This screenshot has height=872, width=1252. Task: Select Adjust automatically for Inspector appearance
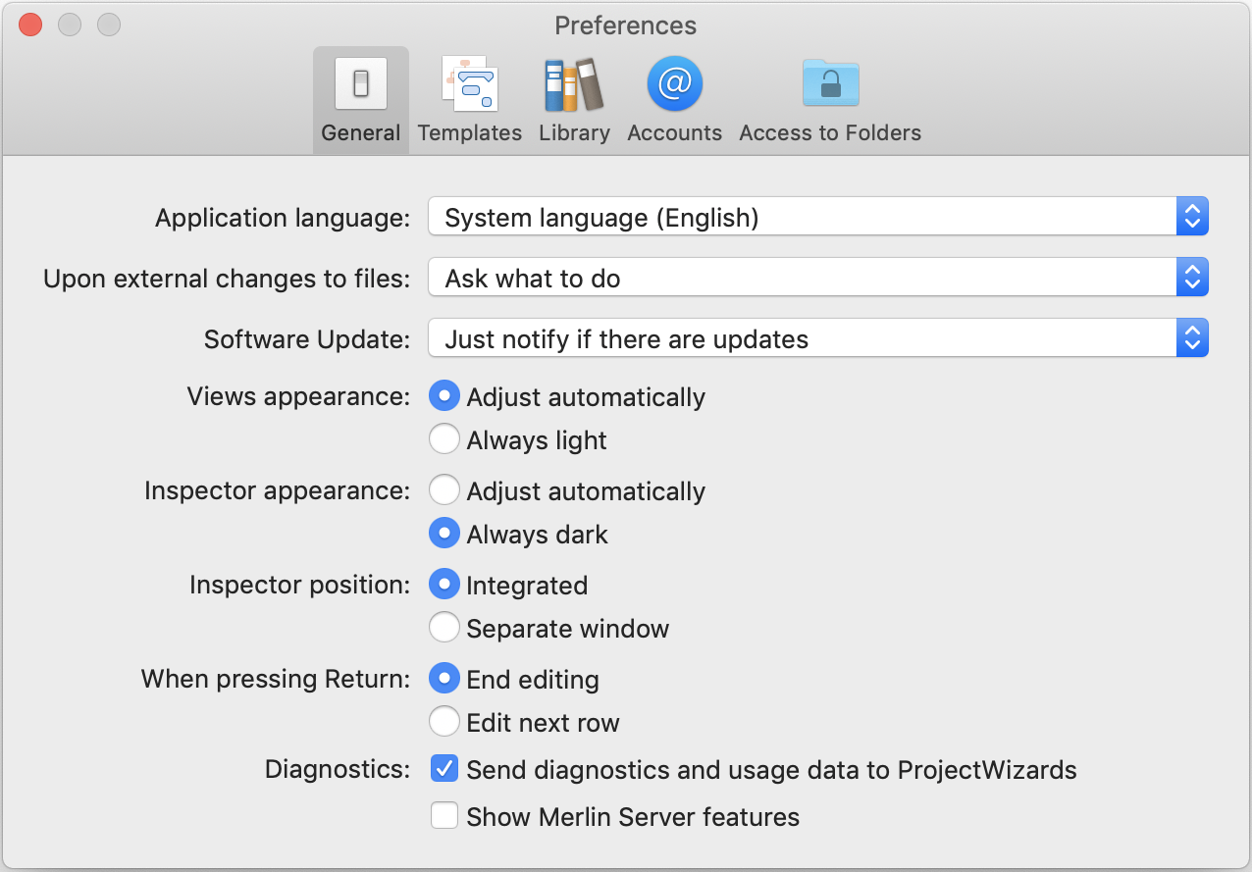pyautogui.click(x=444, y=491)
